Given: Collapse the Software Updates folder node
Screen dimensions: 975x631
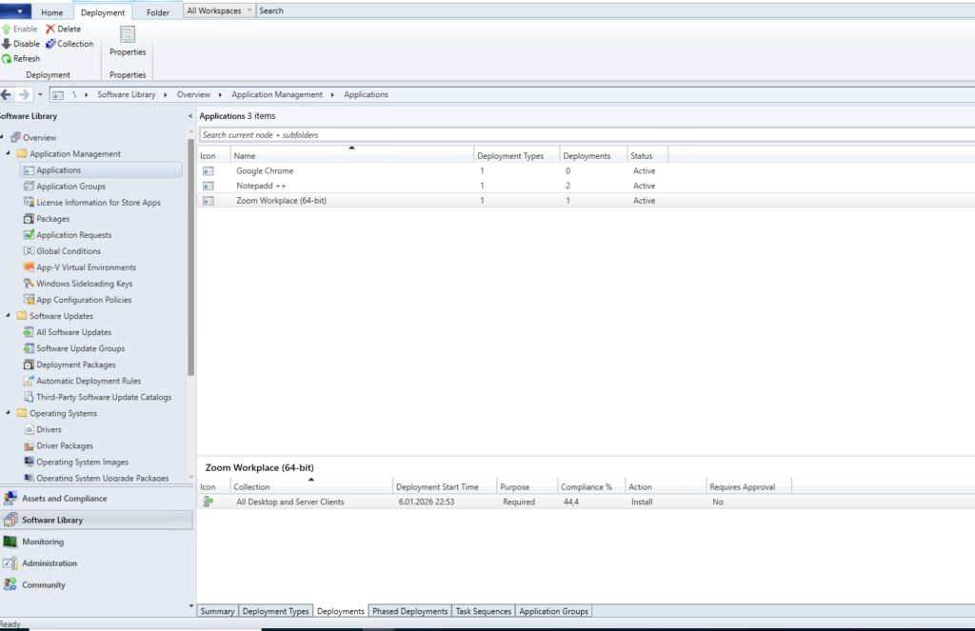Looking at the screenshot, I should pyautogui.click(x=8, y=316).
